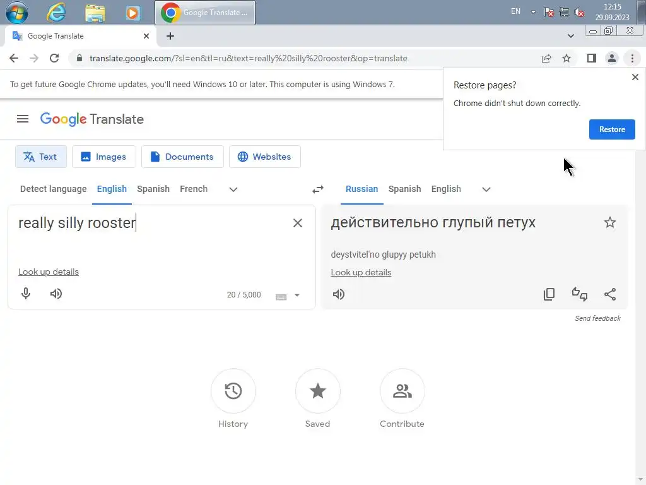Share this page from address bar
Screen dimensions: 646x485
click(x=546, y=59)
